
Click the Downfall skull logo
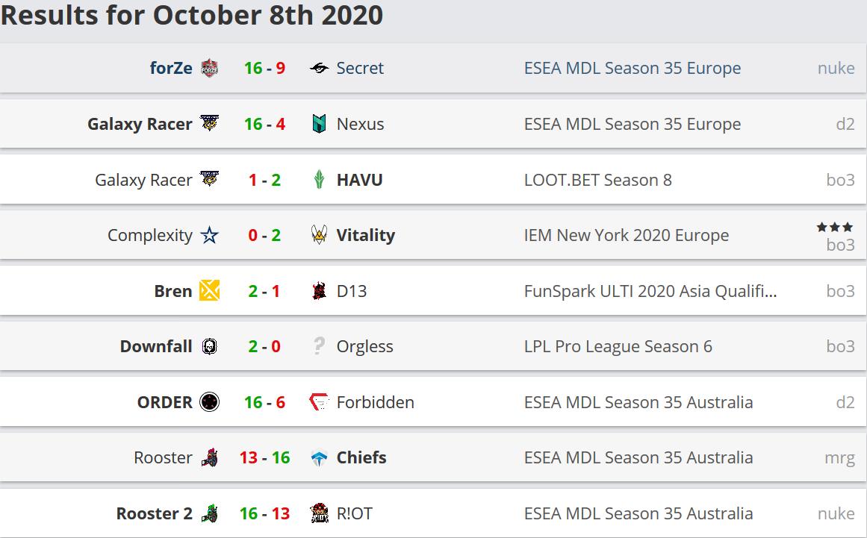(x=210, y=347)
